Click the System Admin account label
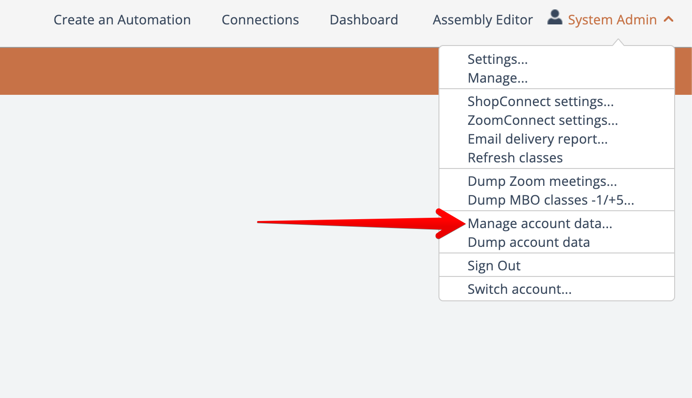 pos(612,20)
